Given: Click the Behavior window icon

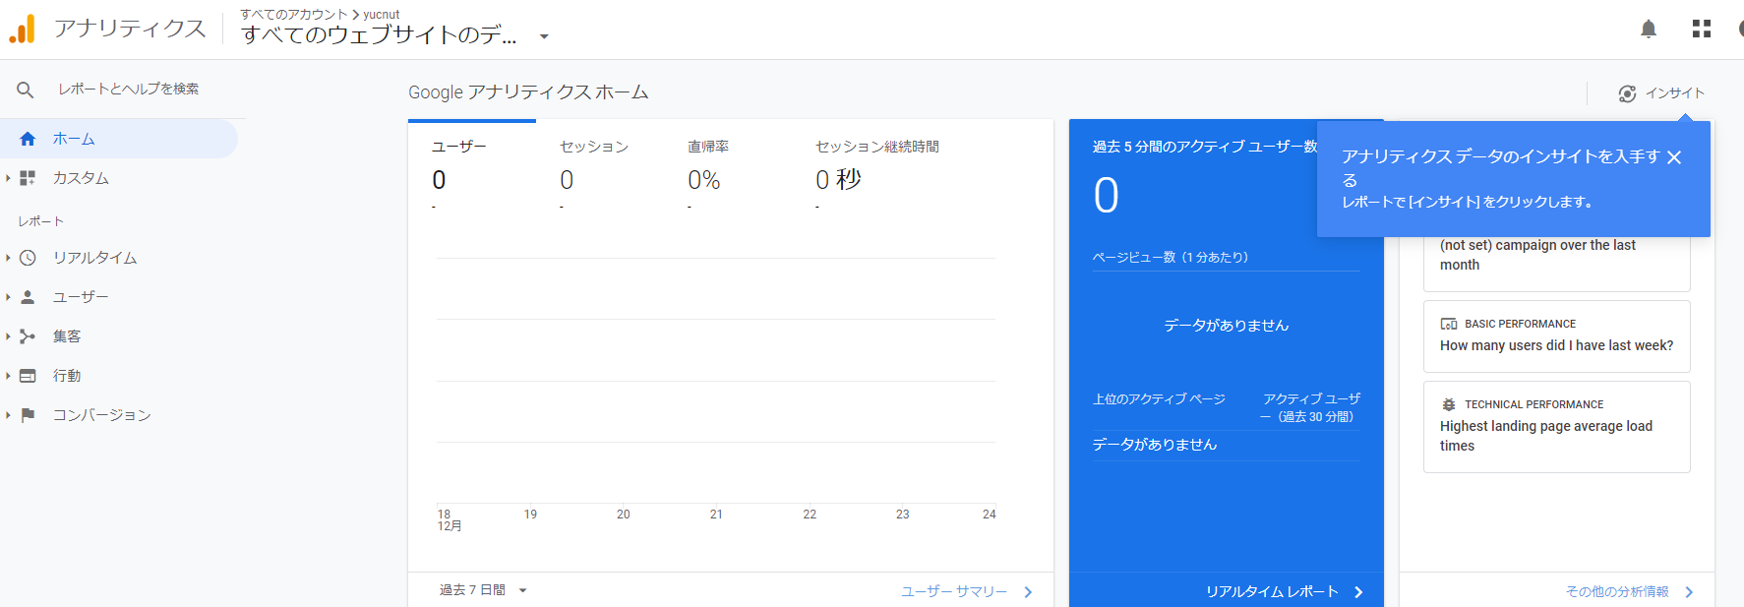Looking at the screenshot, I should coord(28,376).
